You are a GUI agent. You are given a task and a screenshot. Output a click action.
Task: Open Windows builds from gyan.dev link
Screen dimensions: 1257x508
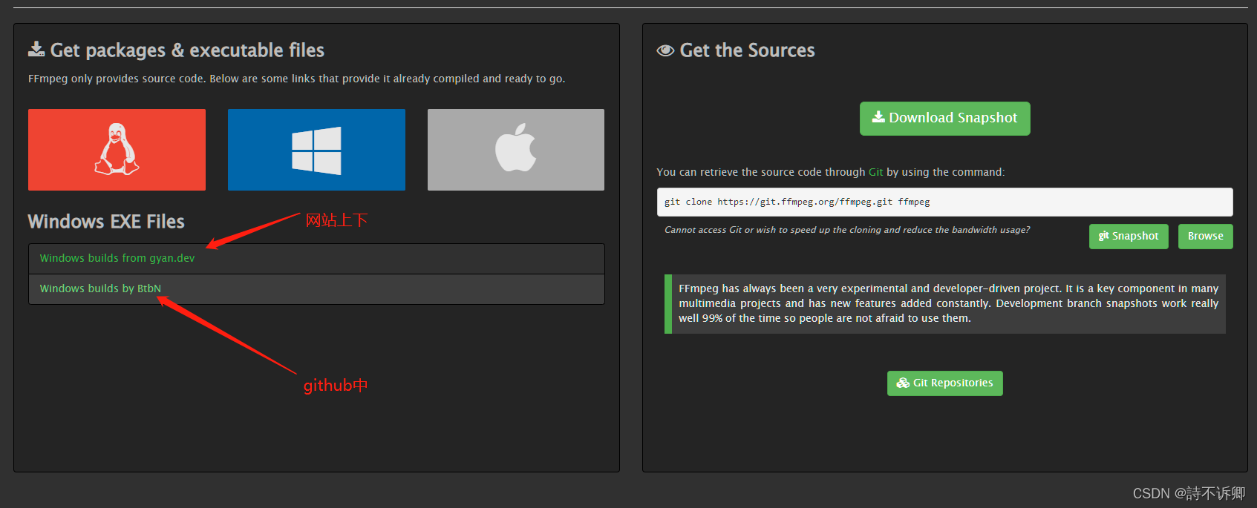117,258
